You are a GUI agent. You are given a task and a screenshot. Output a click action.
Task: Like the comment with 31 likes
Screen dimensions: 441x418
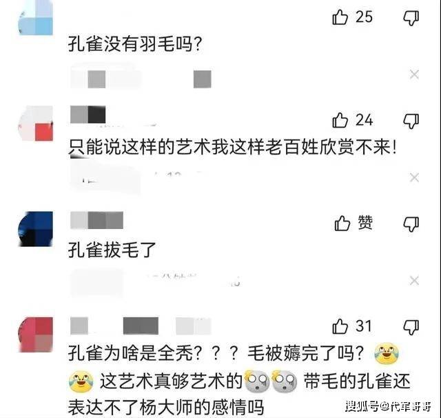[340, 326]
